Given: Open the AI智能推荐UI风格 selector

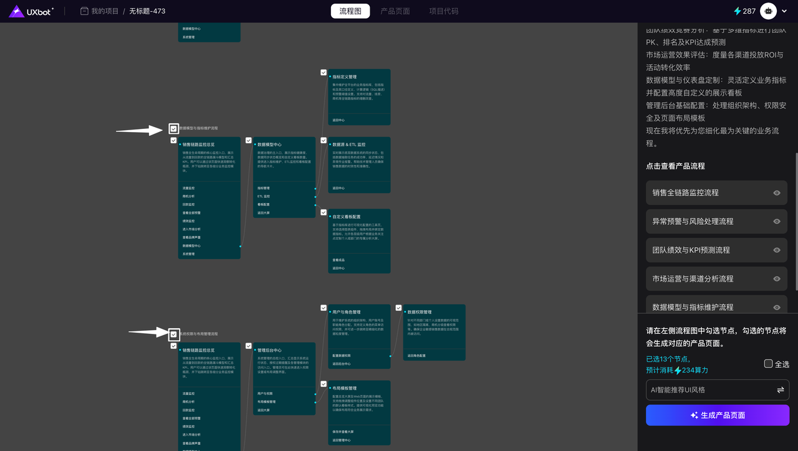Looking at the screenshot, I should 711,390.
